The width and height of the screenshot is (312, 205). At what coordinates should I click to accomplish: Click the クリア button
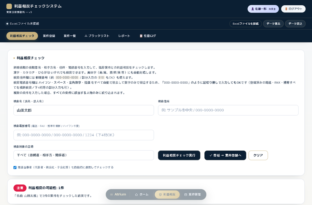click(258, 156)
